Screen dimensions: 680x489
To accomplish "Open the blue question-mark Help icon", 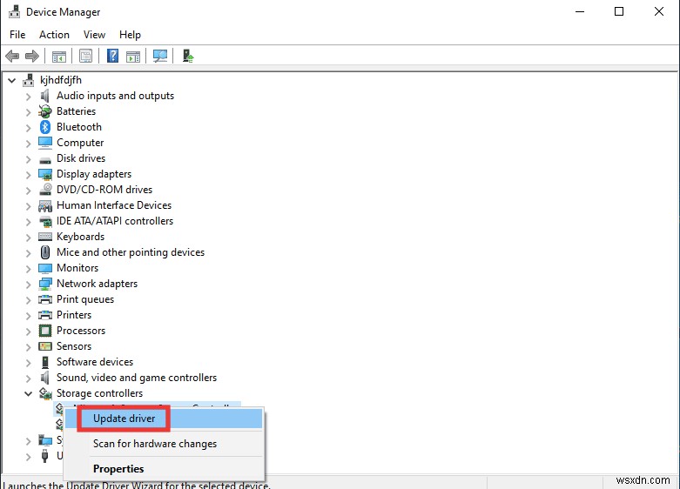I will point(113,56).
